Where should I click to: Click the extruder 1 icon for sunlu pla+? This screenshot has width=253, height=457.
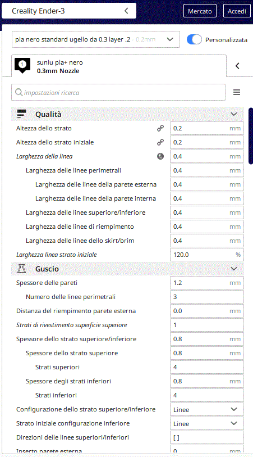[22, 65]
